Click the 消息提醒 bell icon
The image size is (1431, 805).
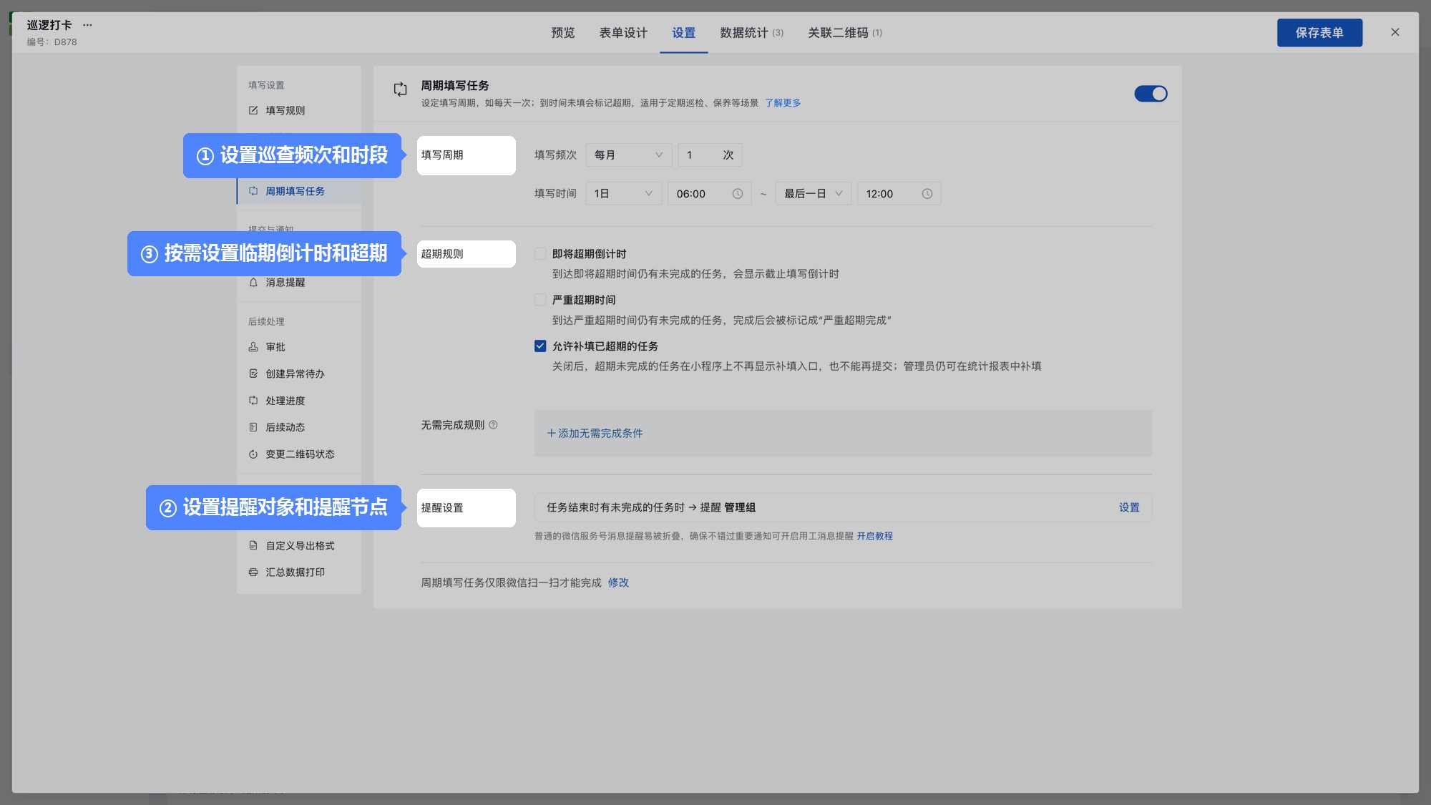[253, 283]
